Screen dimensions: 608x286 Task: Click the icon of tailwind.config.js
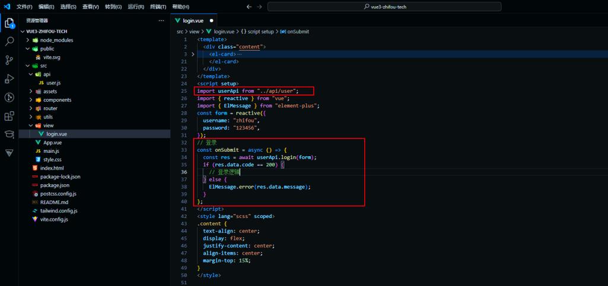[35, 211]
